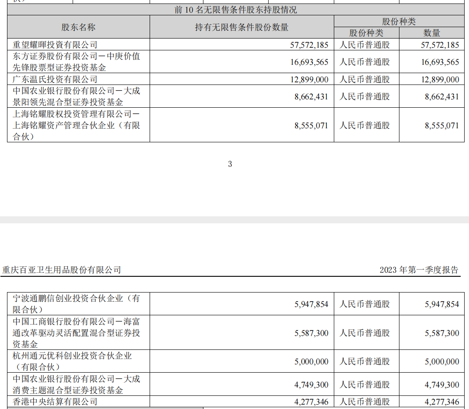Click 人民币普通股 in the 广东温氏投资有限公司 row
The image size is (469, 409).
pyautogui.click(x=364, y=79)
